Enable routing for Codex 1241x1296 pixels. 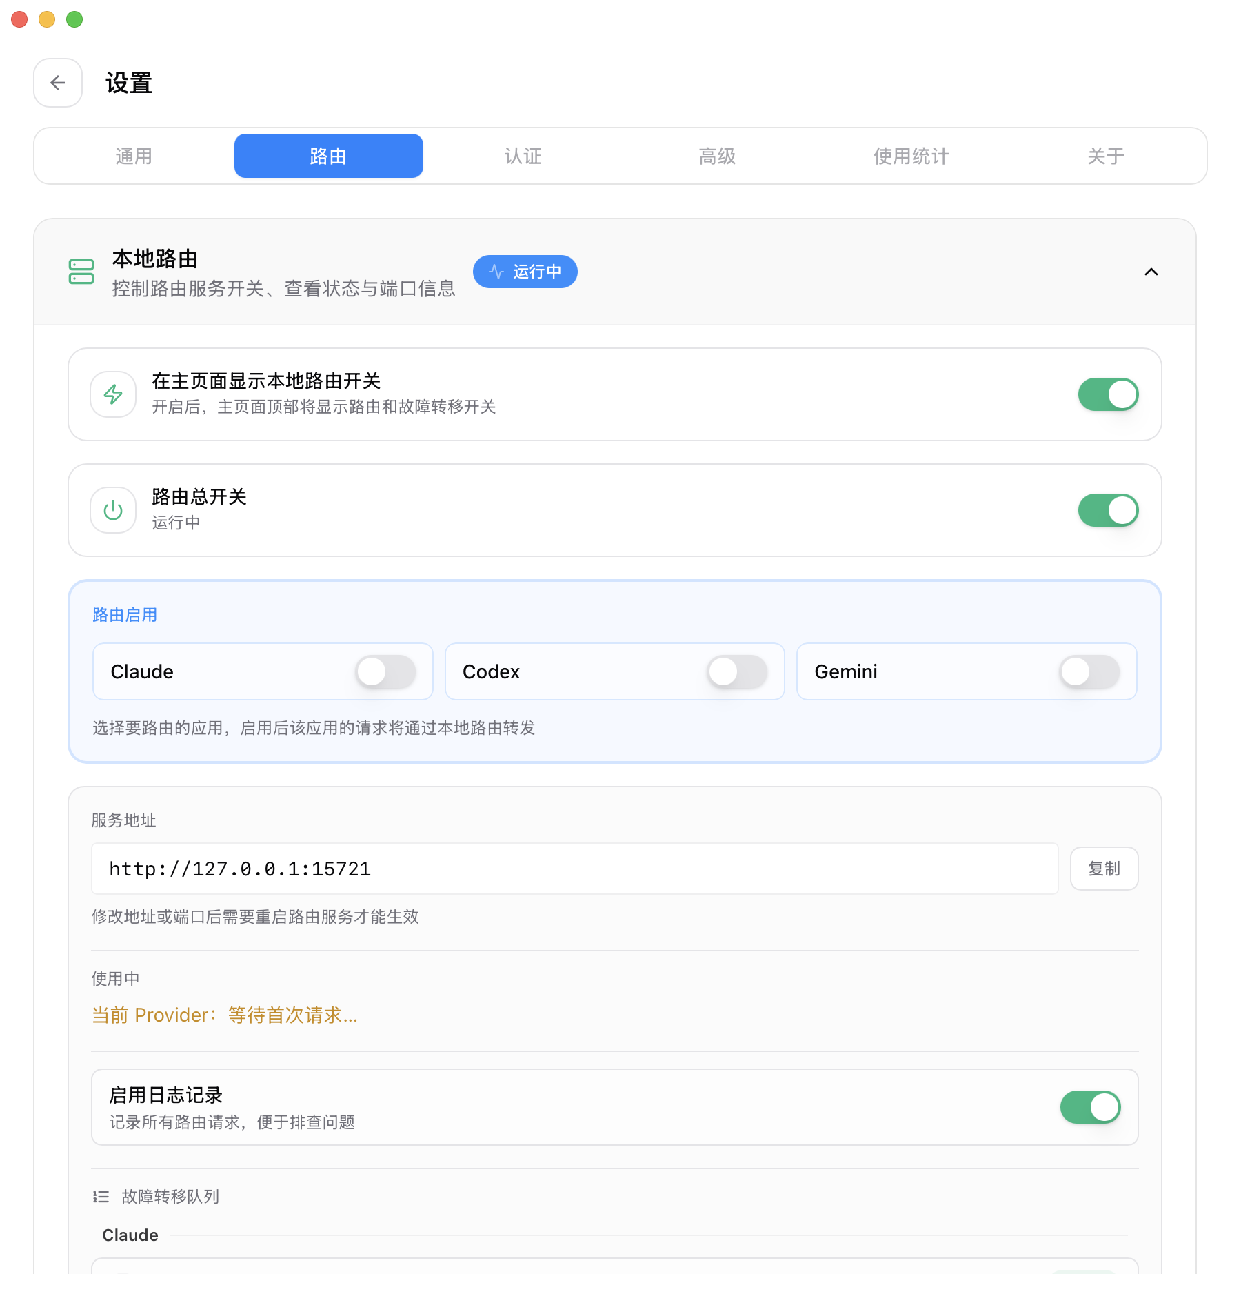click(738, 671)
